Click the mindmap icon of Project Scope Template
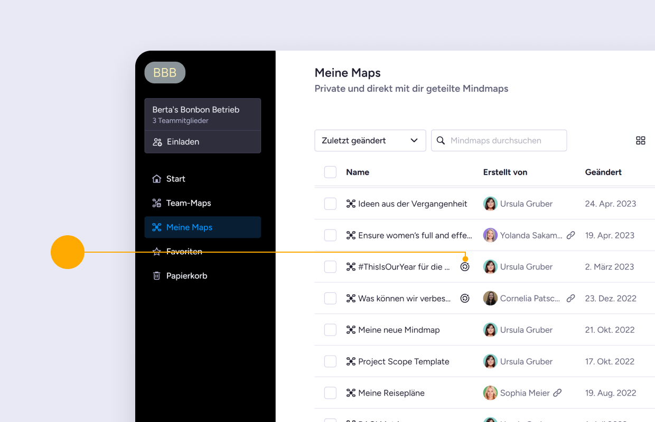 pos(351,362)
